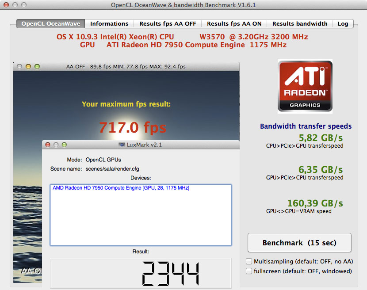Zoom the AA OFF render window
Image resolution: width=367 pixels, height=290 pixels.
[x=37, y=66]
